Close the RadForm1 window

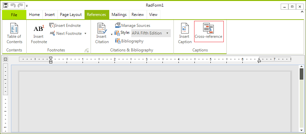tap(300, 7)
